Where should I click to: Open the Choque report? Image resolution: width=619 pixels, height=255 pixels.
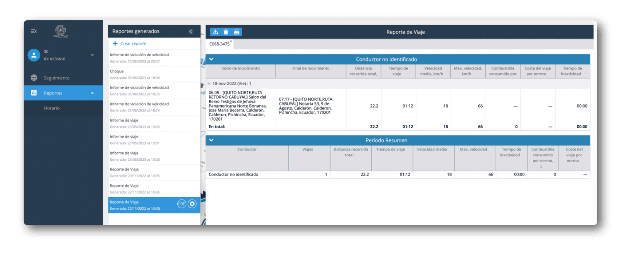pyautogui.click(x=117, y=71)
